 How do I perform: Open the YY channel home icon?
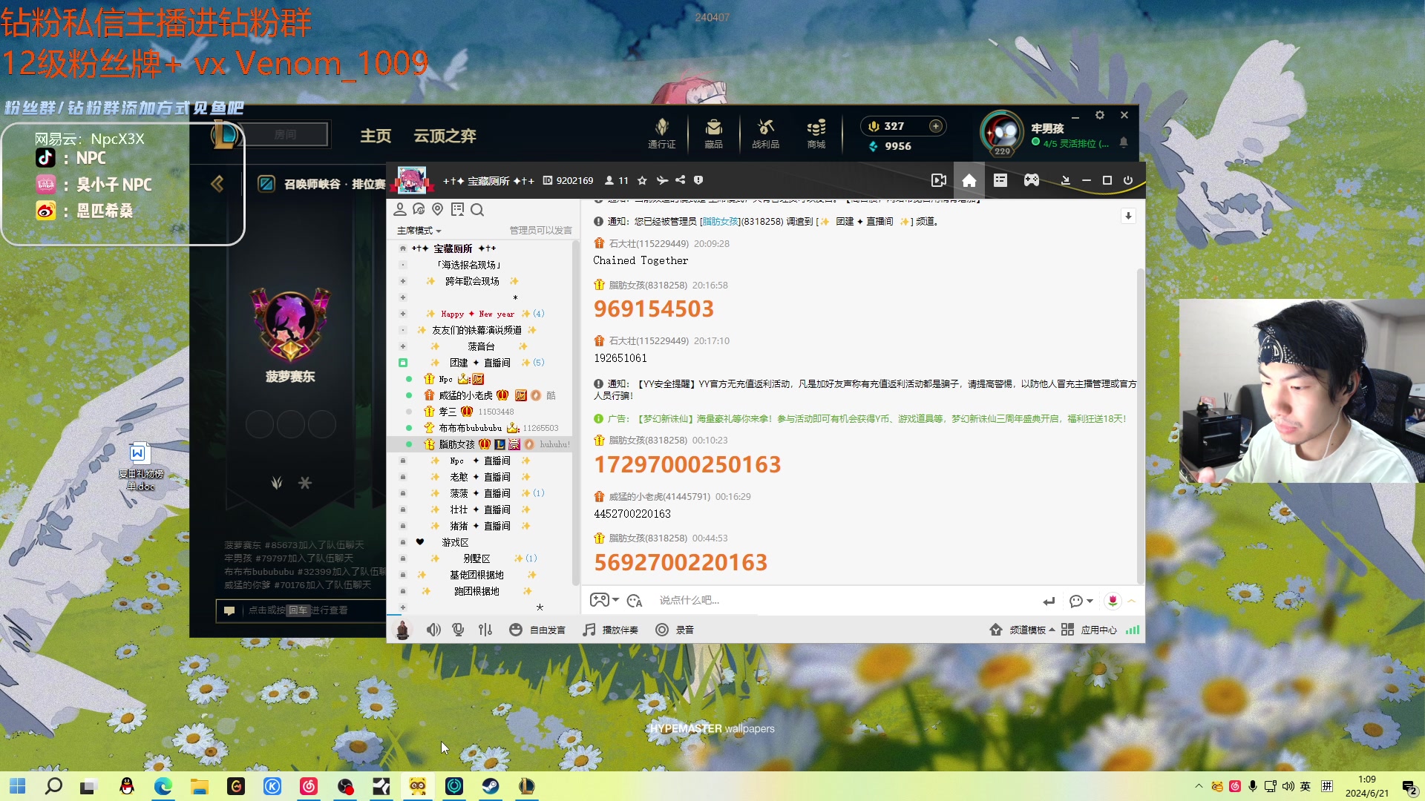pos(969,180)
